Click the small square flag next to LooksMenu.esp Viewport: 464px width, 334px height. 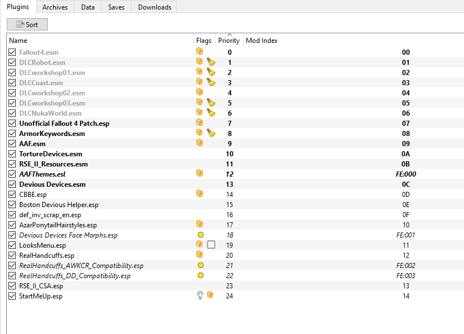click(212, 245)
